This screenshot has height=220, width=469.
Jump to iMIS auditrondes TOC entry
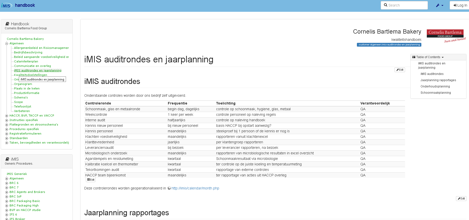432,74
